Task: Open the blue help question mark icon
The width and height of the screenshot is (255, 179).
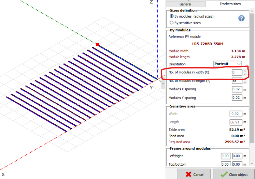Action: [x=241, y=18]
